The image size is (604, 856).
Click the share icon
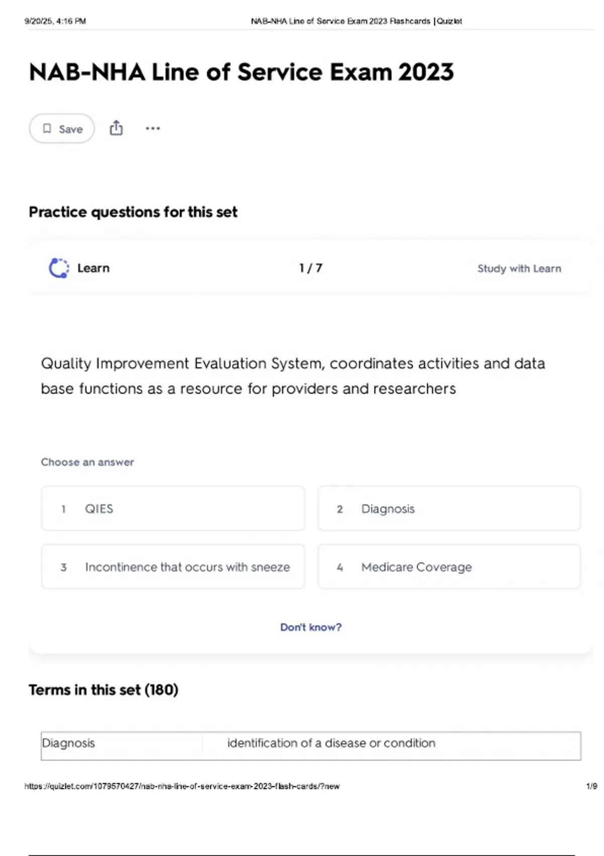[x=116, y=128]
